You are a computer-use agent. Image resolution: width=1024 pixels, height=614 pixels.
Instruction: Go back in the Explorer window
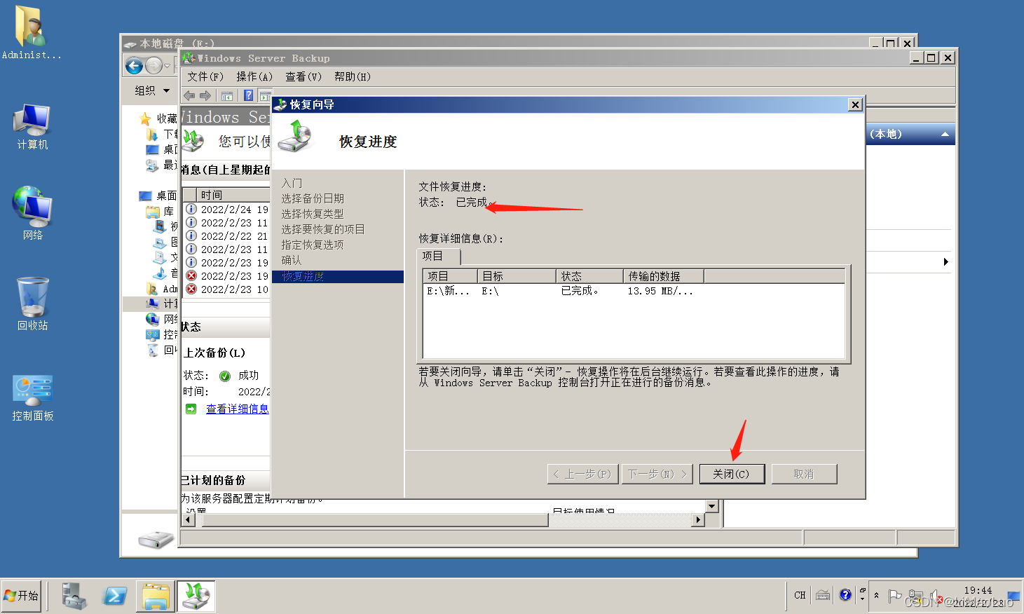click(x=134, y=66)
